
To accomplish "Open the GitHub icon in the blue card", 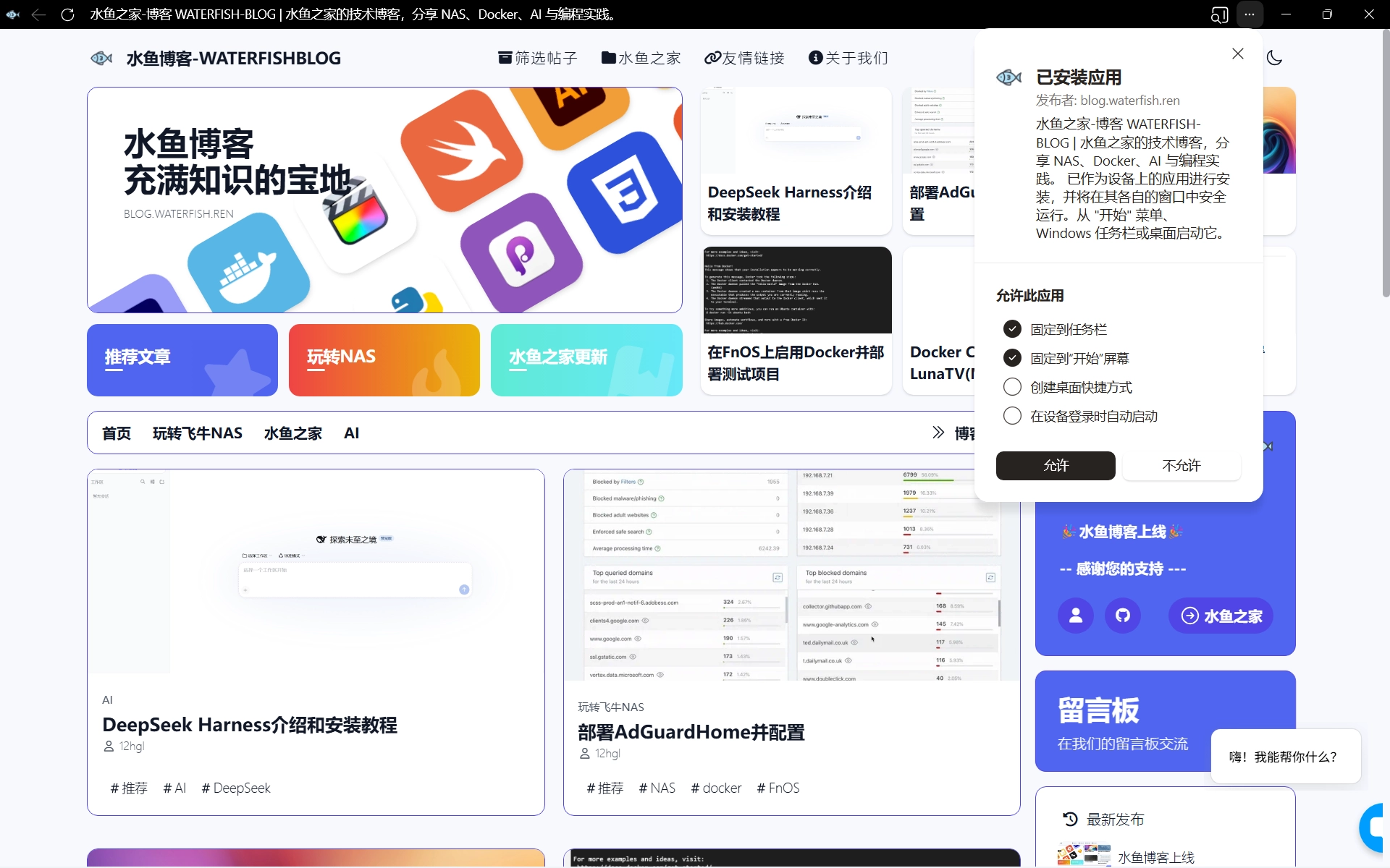I will (1123, 616).
